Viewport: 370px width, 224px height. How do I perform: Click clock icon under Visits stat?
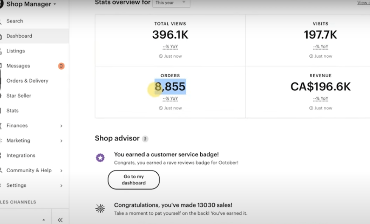pos(311,56)
